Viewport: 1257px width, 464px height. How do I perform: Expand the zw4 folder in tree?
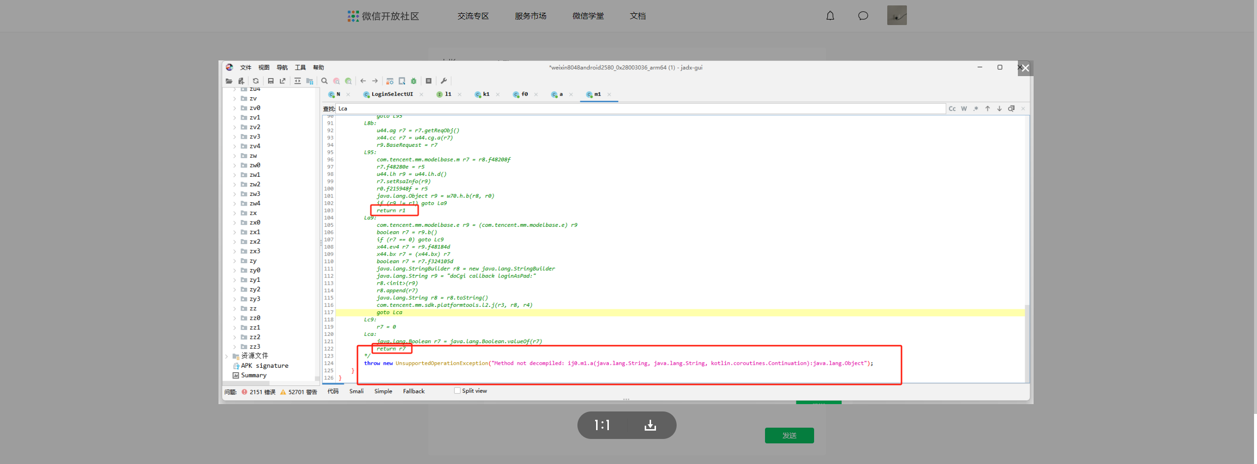coord(235,203)
